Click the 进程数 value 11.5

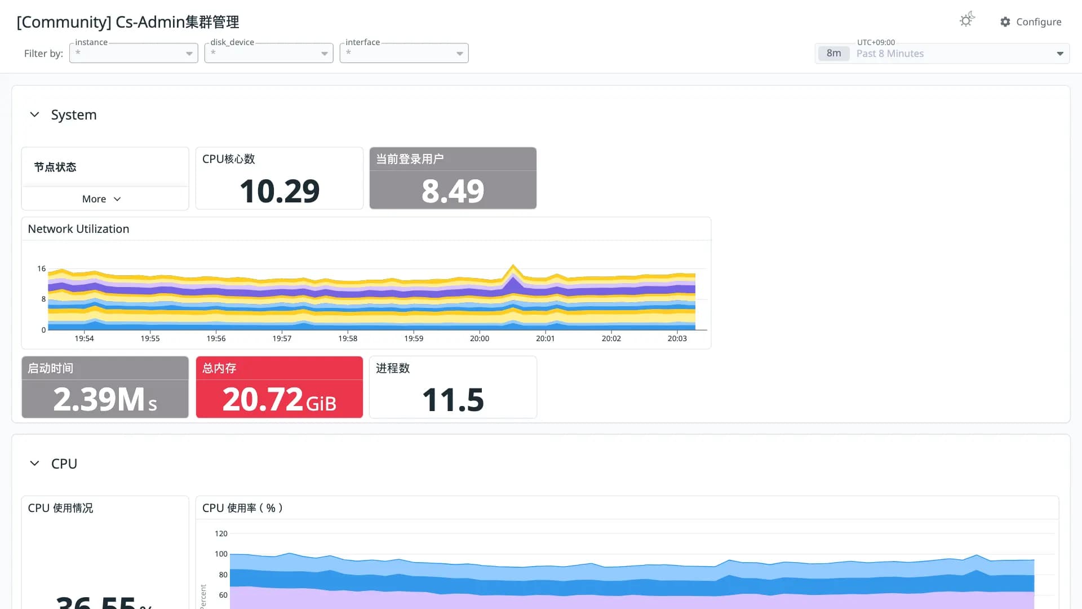453,400
